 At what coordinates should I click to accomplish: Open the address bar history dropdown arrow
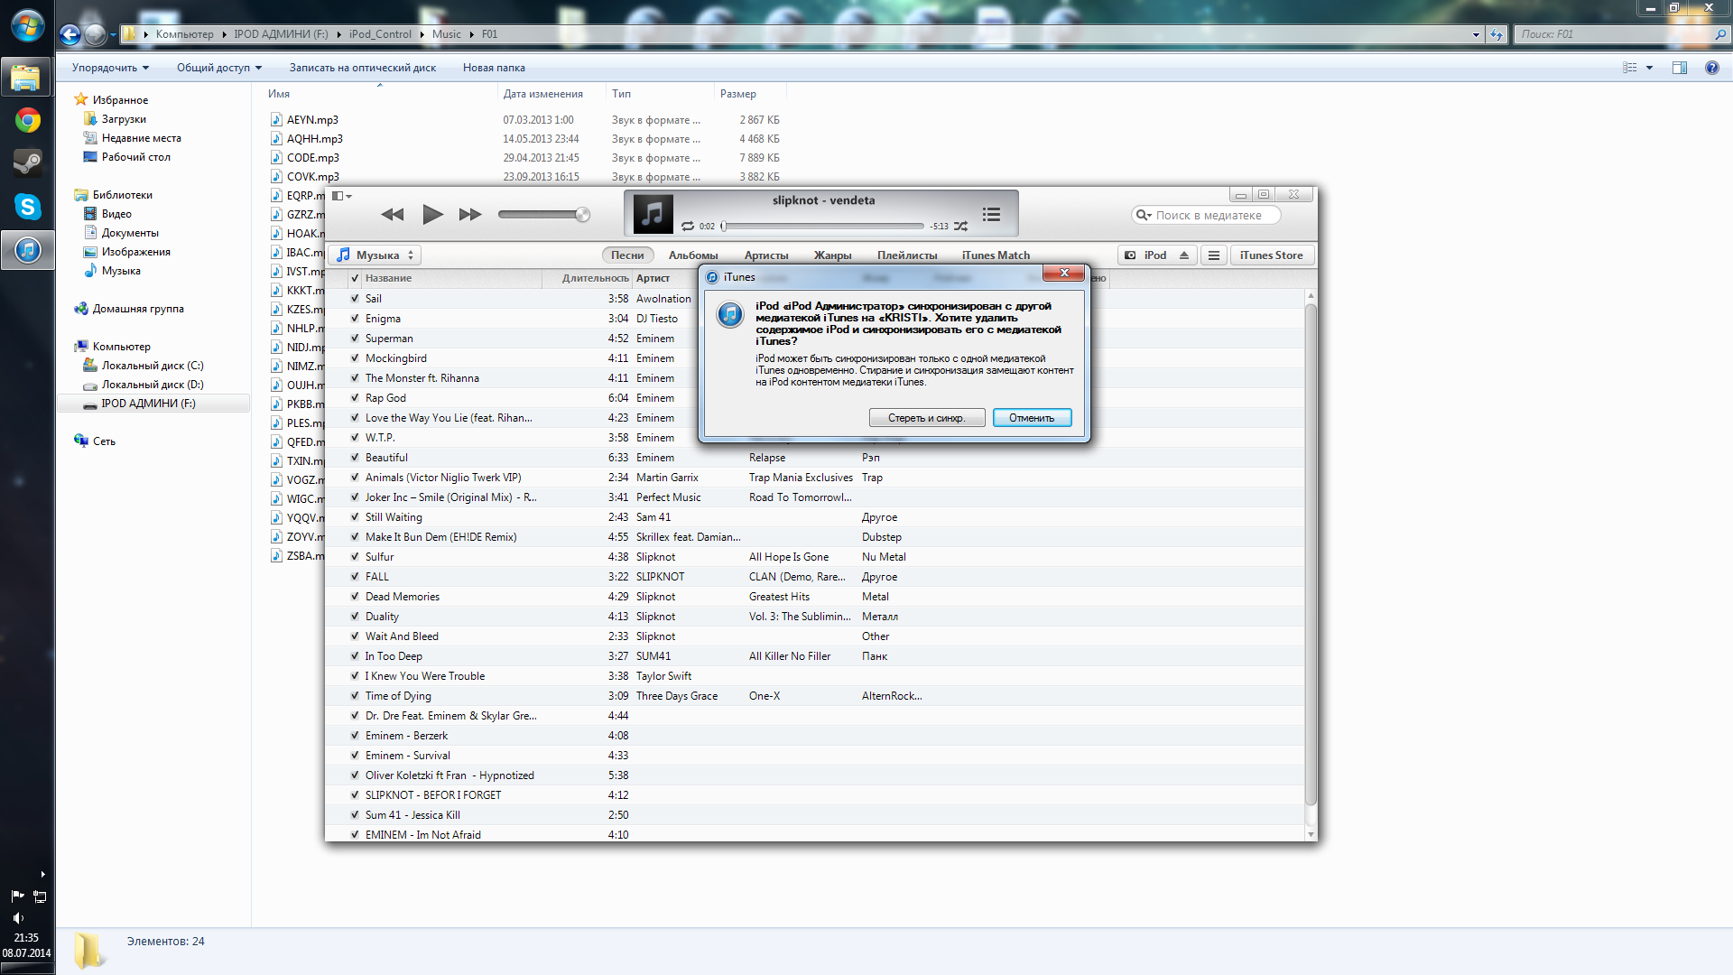pyautogui.click(x=1476, y=34)
